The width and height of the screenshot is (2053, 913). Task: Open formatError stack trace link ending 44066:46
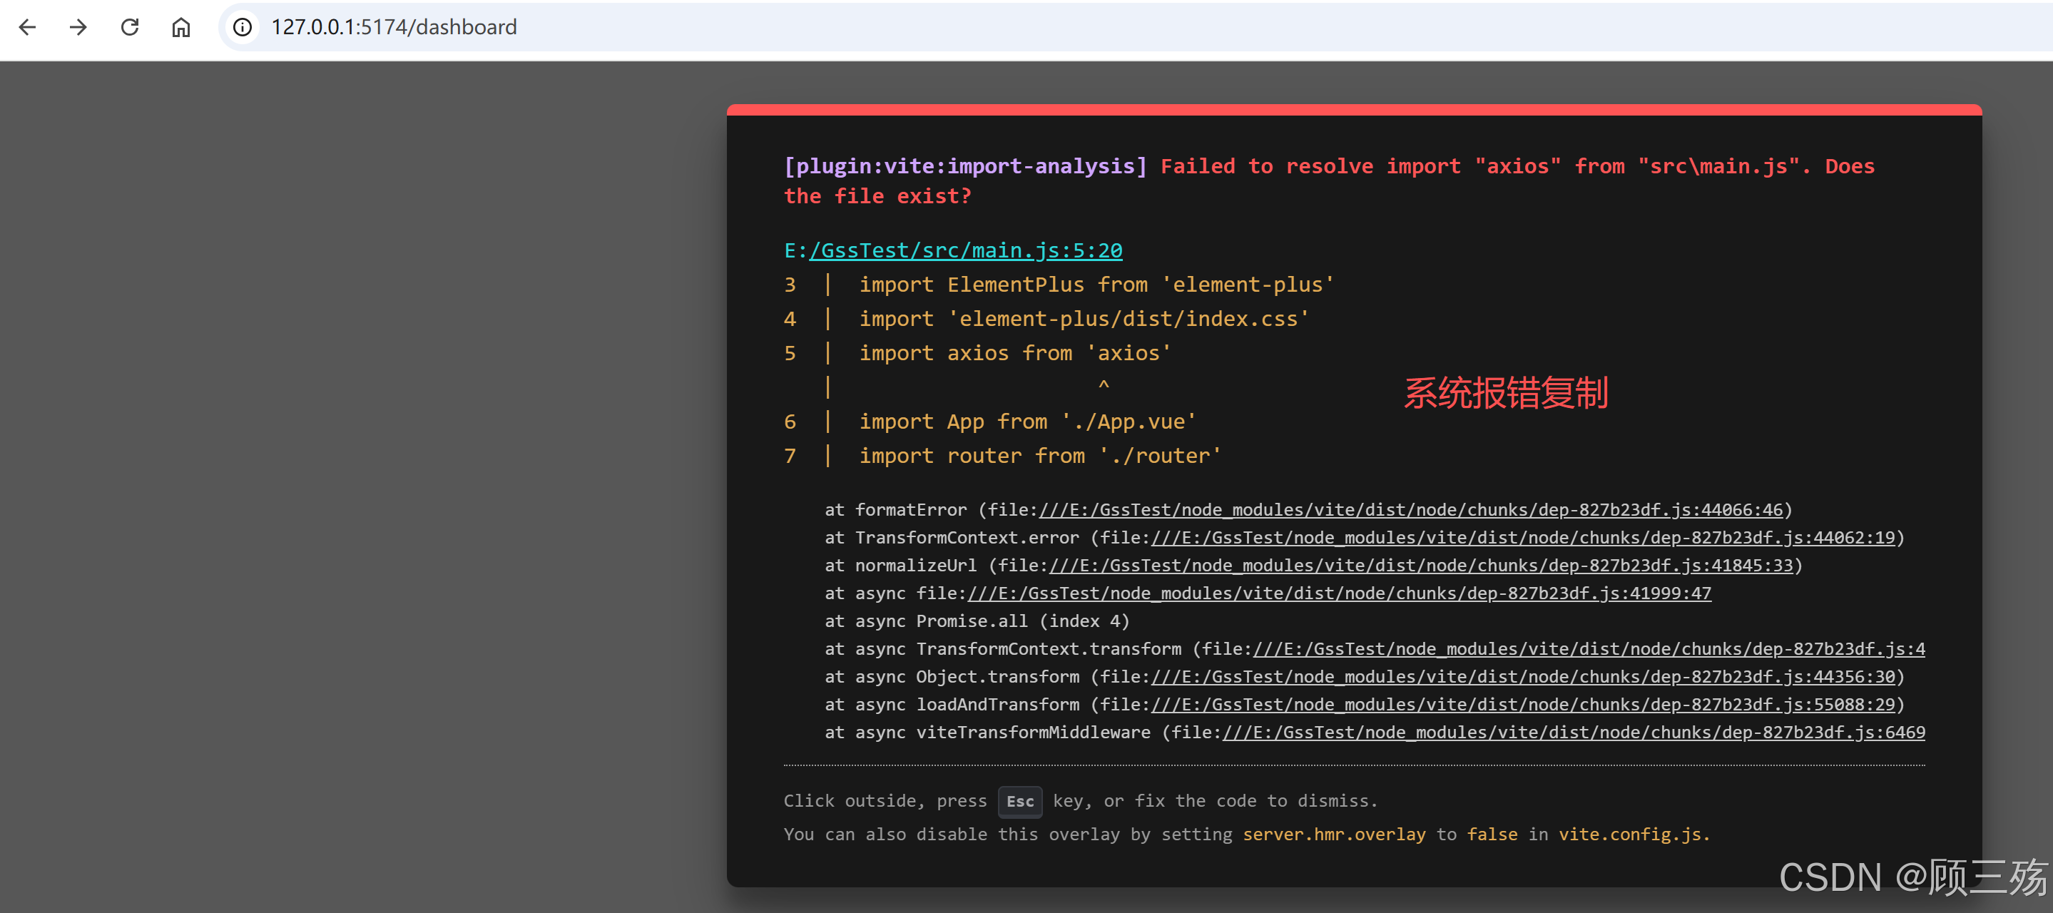[x=1411, y=510]
